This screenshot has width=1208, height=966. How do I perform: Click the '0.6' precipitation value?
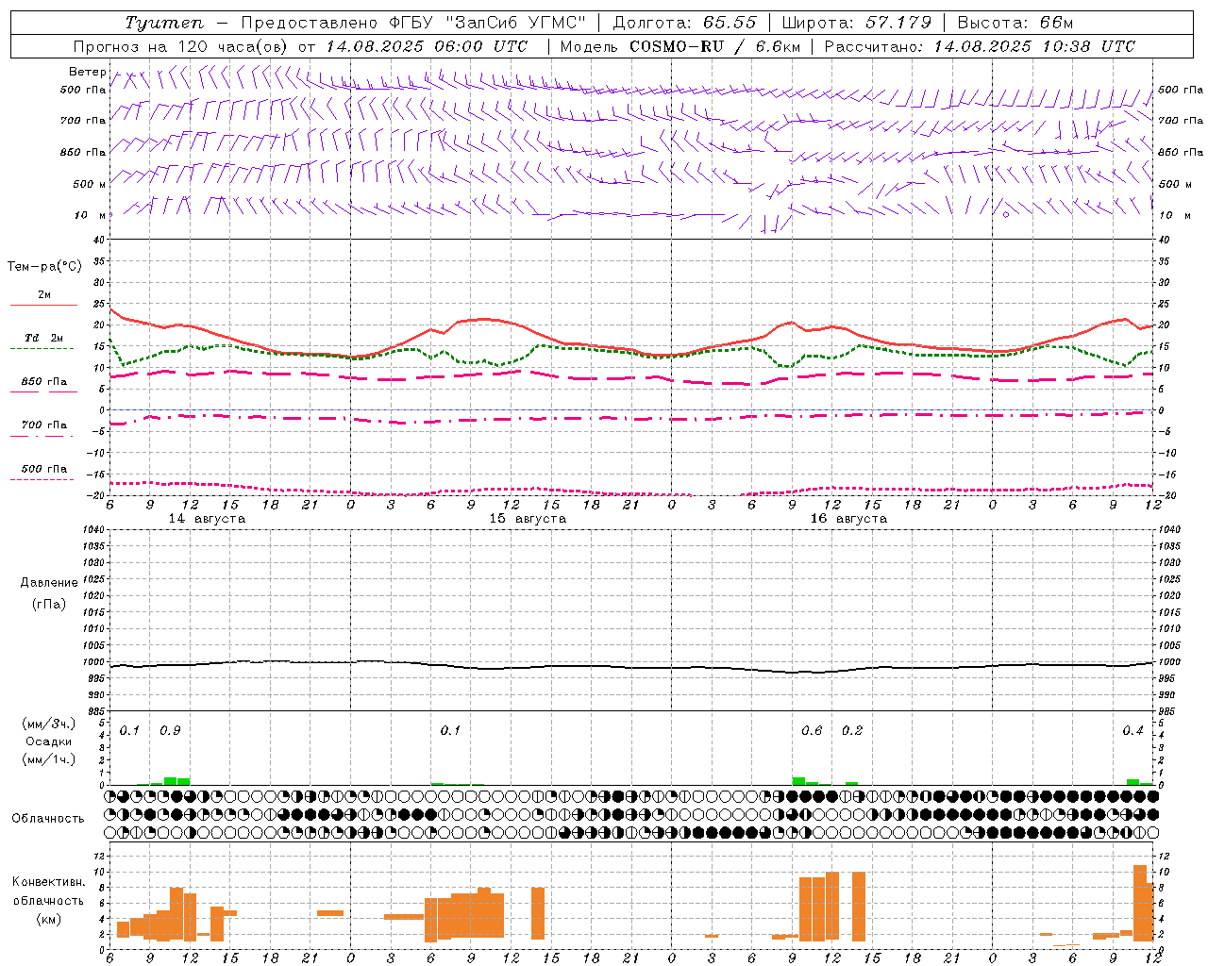coord(812,731)
